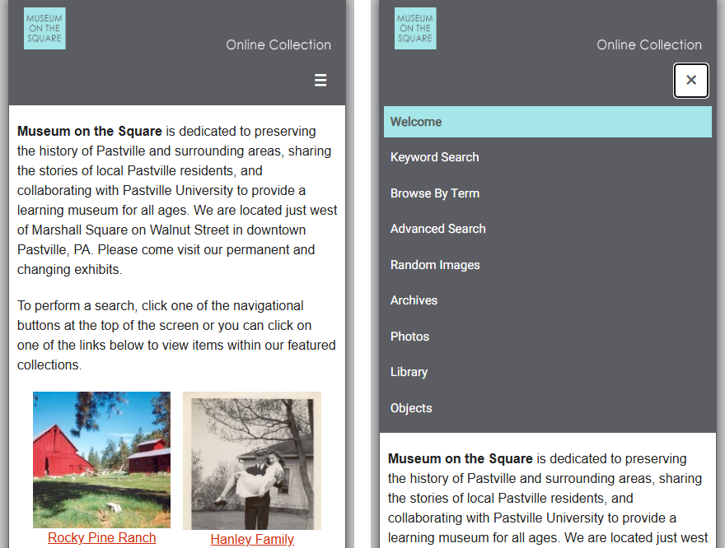This screenshot has height=548, width=725.
Task: Select Archives in the navigation menu
Action: pos(414,300)
